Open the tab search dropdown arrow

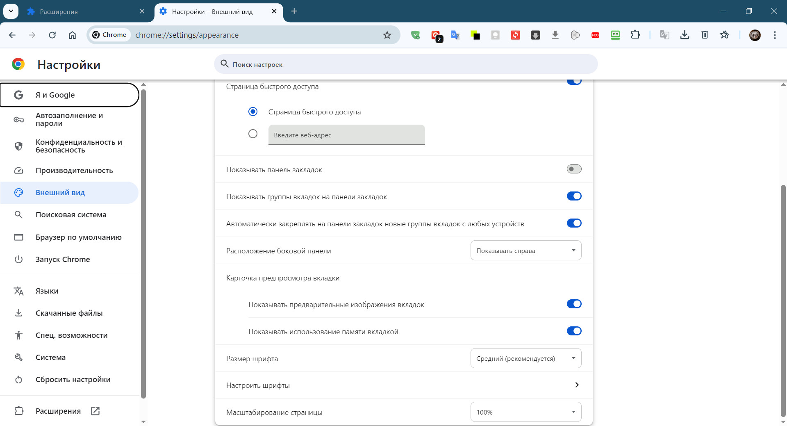point(11,11)
